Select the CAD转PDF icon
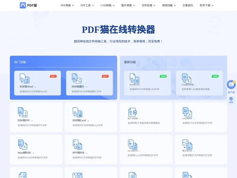237x178 pixels. pyautogui.click(x=187, y=112)
